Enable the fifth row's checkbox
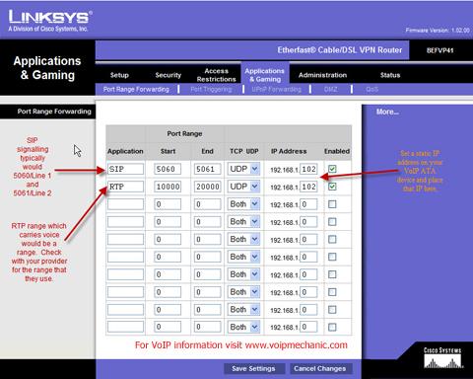The height and width of the screenshot is (379, 473). (x=332, y=239)
